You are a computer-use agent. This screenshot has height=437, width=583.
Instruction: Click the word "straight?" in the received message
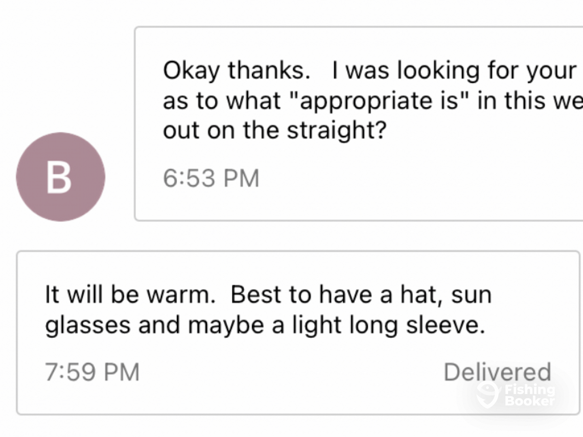point(337,130)
